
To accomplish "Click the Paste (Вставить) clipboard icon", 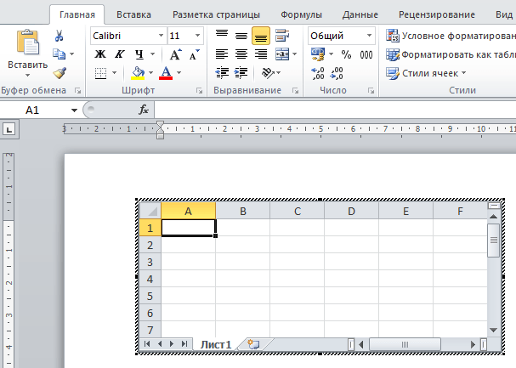I will click(x=27, y=42).
